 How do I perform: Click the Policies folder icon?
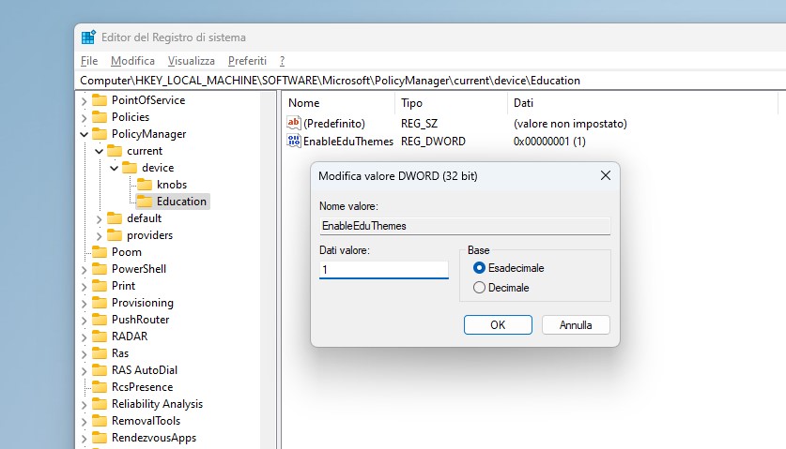pyautogui.click(x=100, y=117)
